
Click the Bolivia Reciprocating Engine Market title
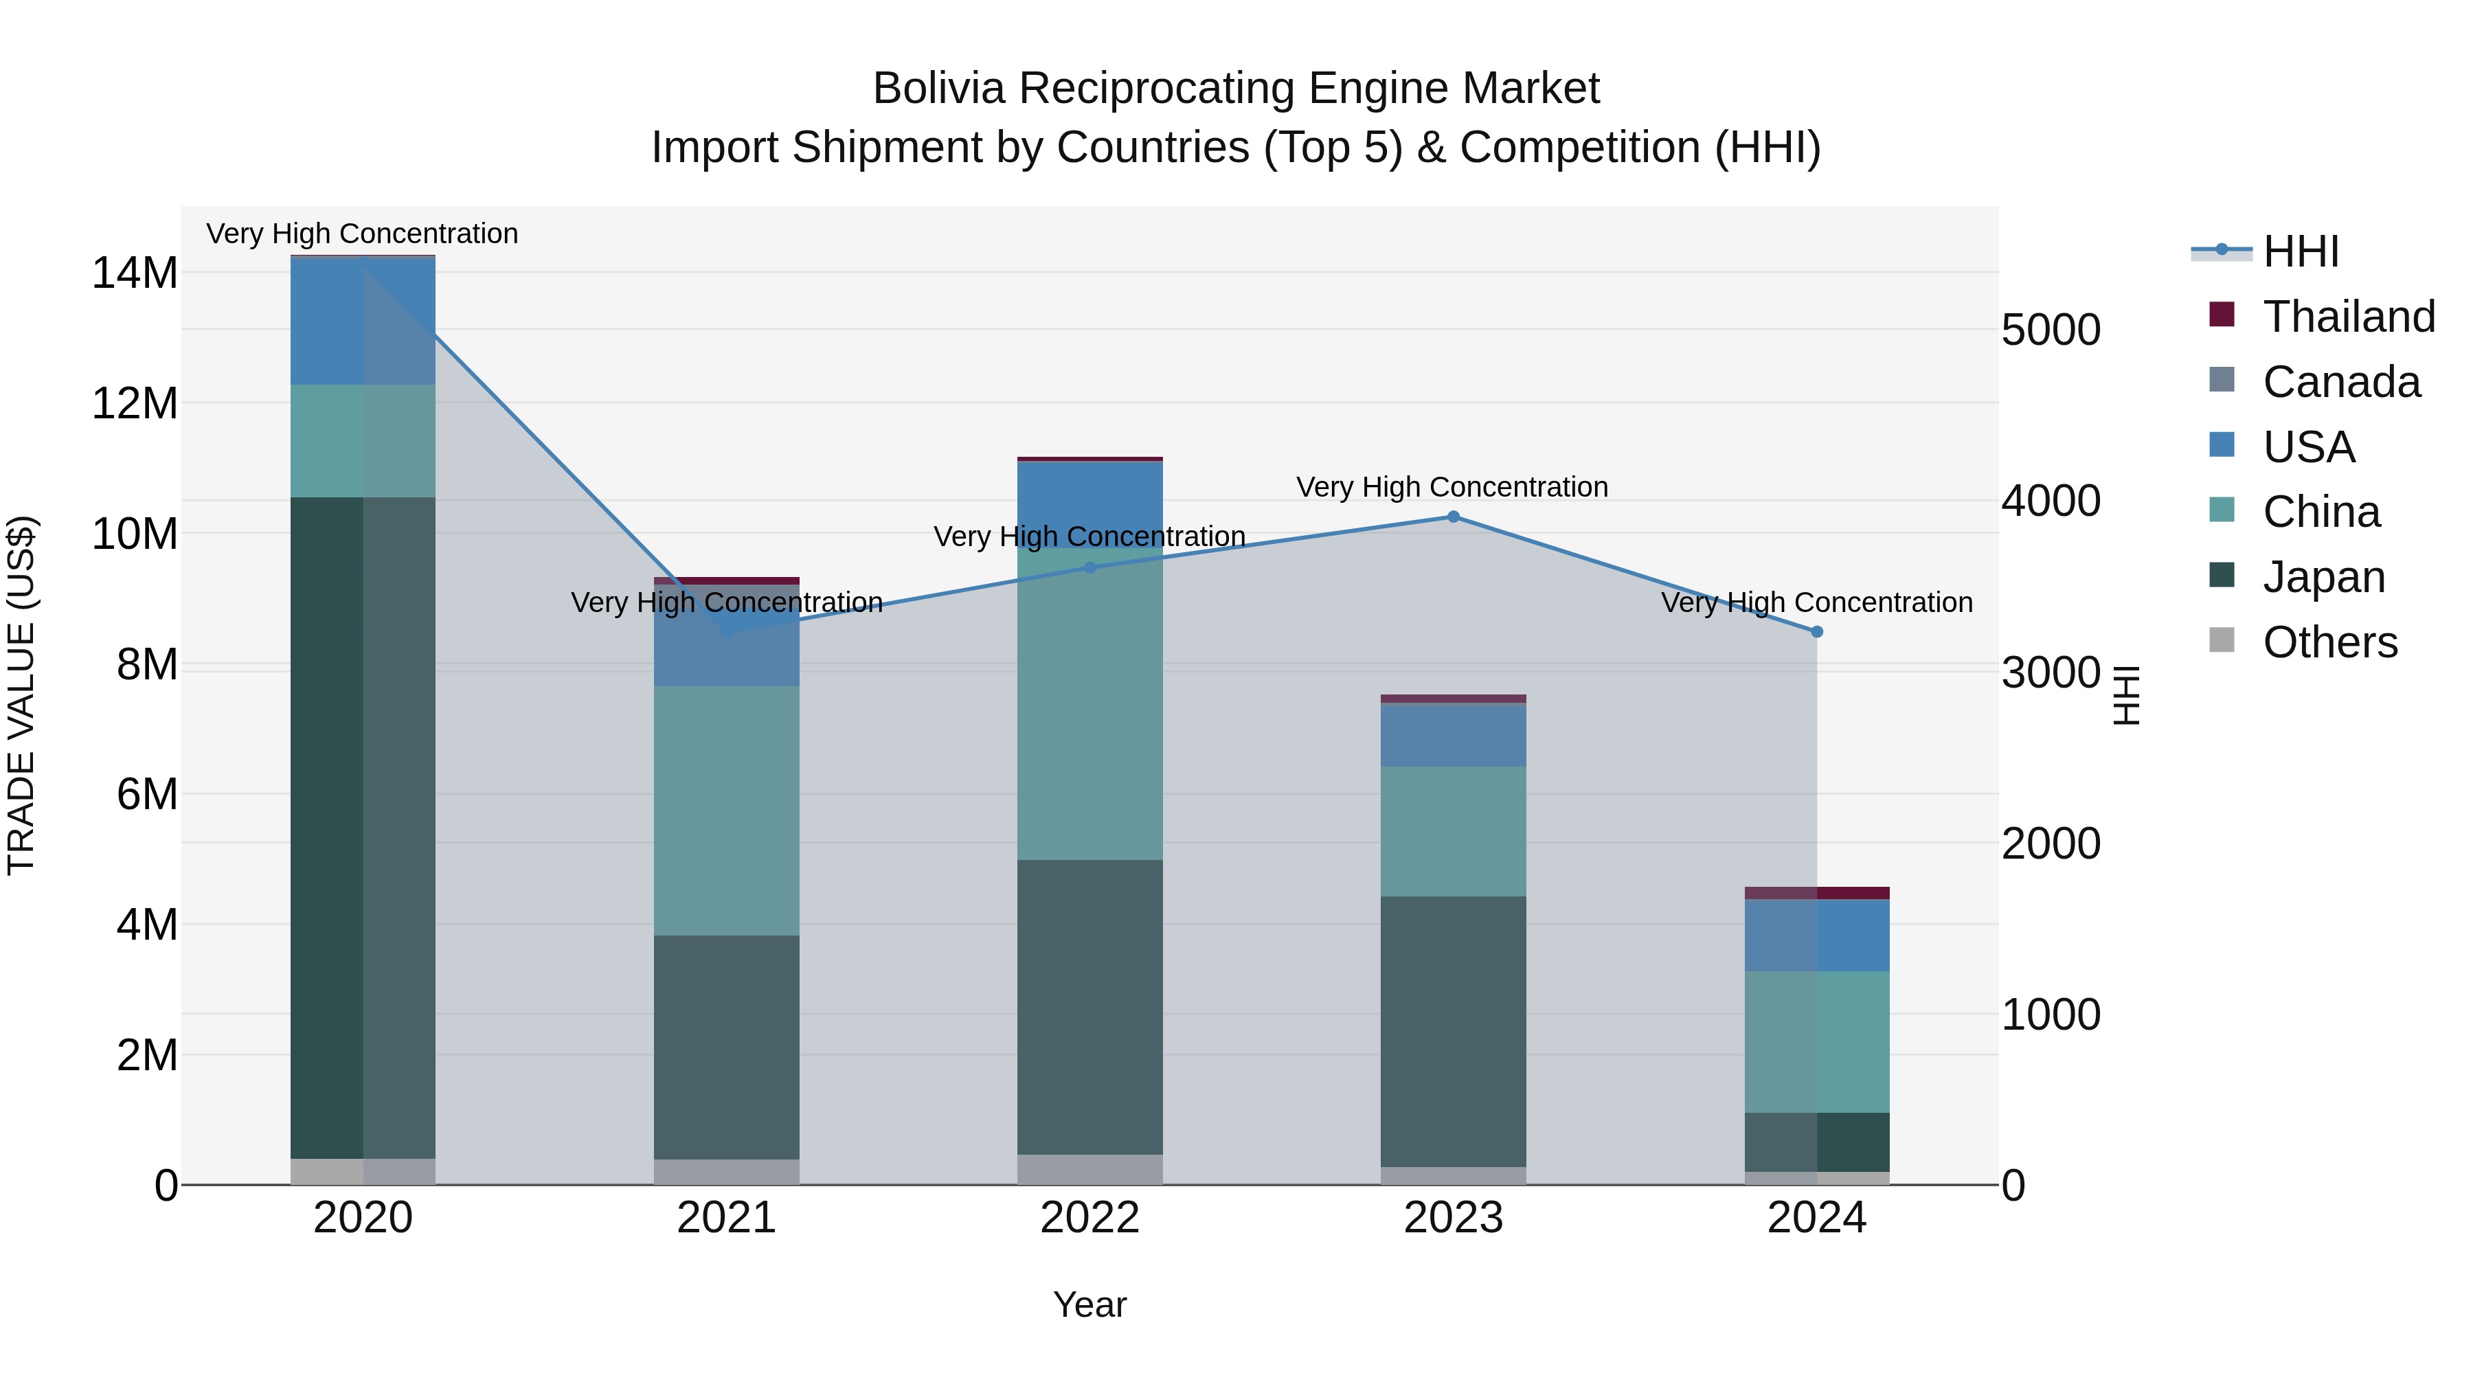coord(1236,89)
